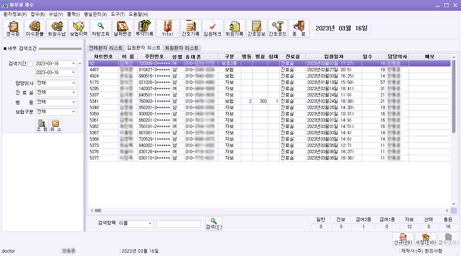Sort by 일수 column header

point(374,57)
